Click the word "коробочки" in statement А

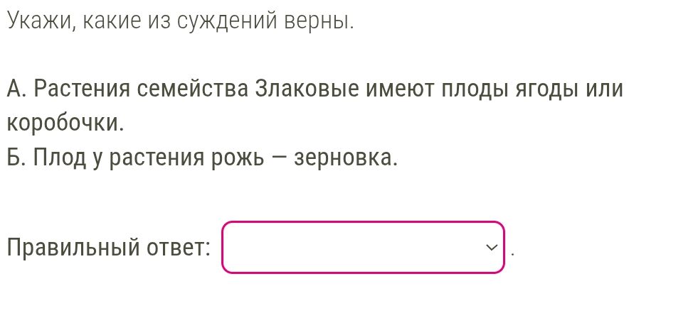tap(64, 123)
